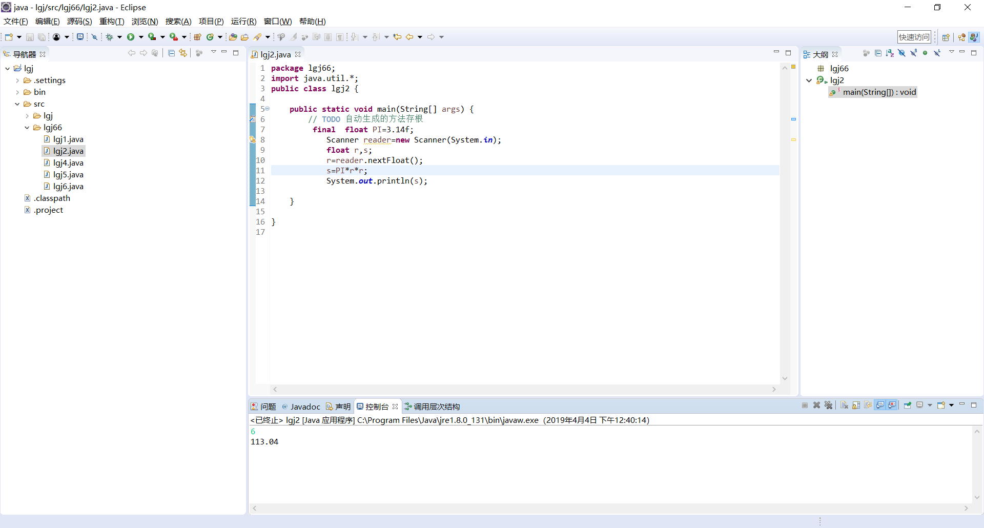Screen dimensions: 984x528
Task: Open the 运行(R) menu
Action: pyautogui.click(x=243, y=22)
